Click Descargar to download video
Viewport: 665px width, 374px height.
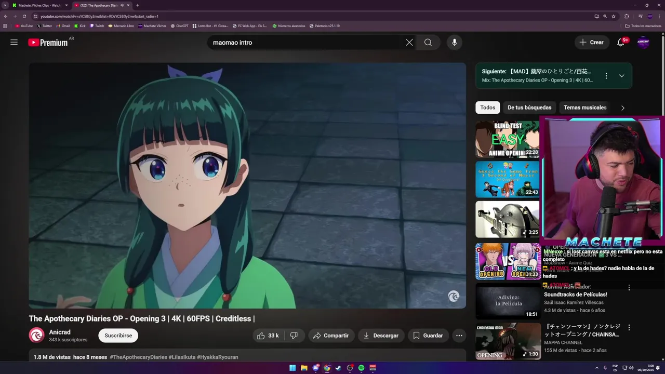[381, 336]
